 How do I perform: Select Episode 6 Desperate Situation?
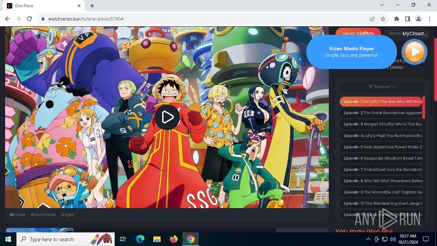[x=381, y=158]
